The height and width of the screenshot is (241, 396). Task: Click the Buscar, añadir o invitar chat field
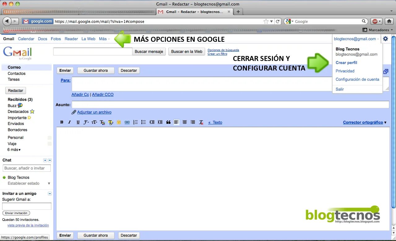pos(27,168)
